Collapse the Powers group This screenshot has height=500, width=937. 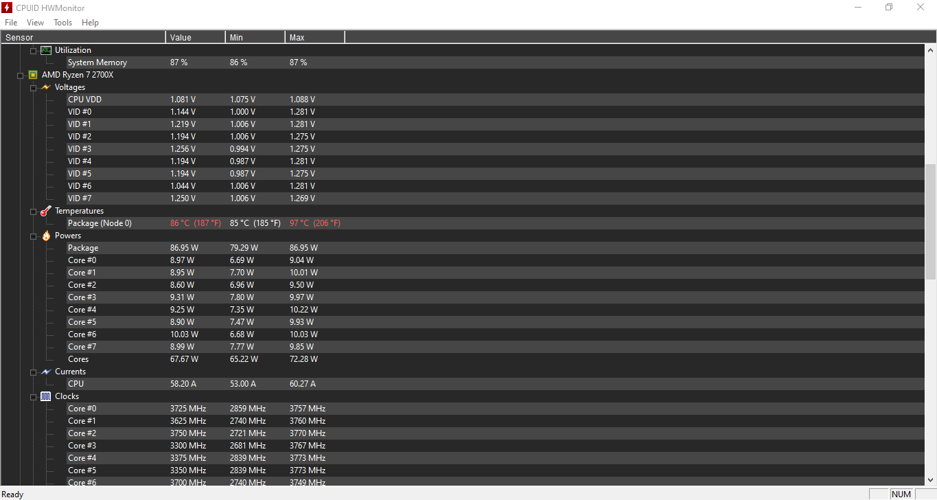point(33,236)
